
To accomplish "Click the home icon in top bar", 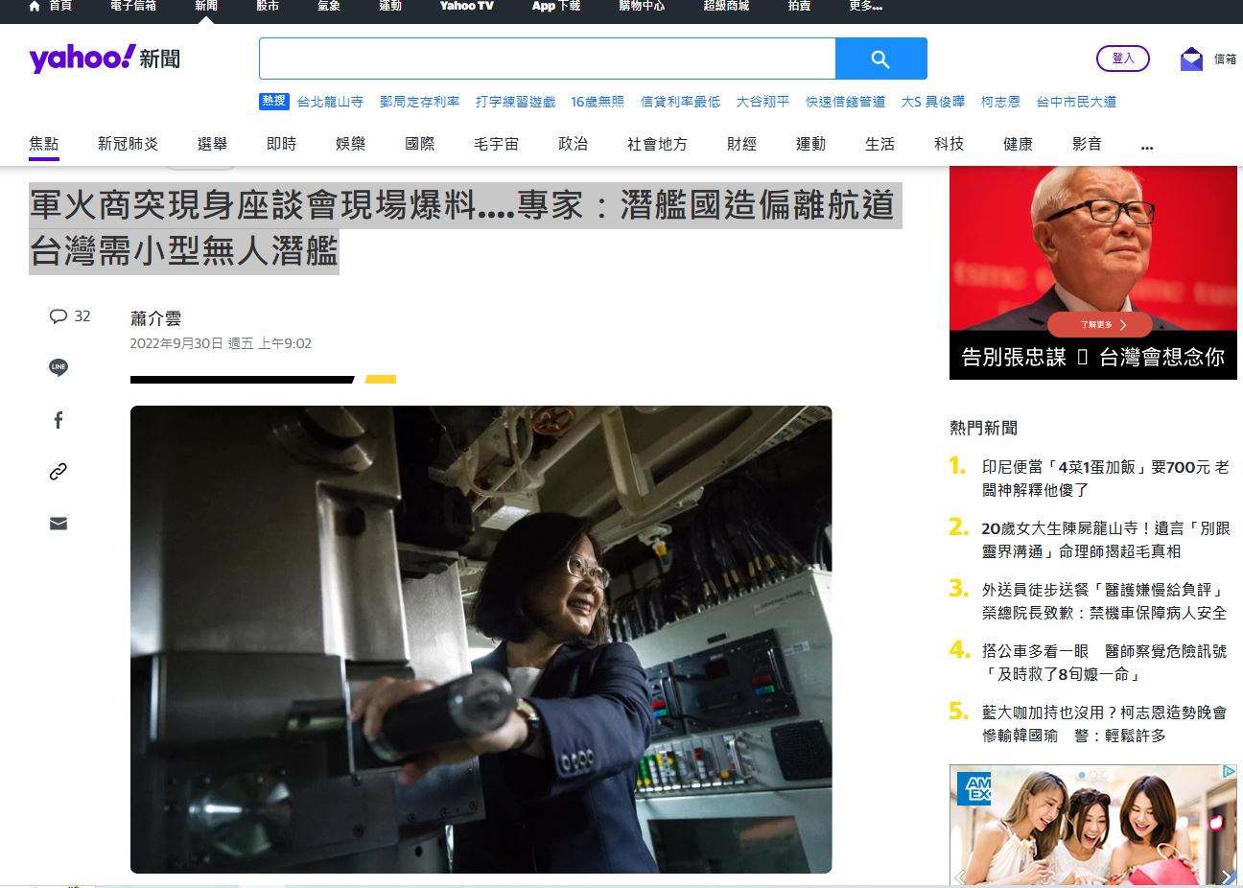I will [35, 6].
